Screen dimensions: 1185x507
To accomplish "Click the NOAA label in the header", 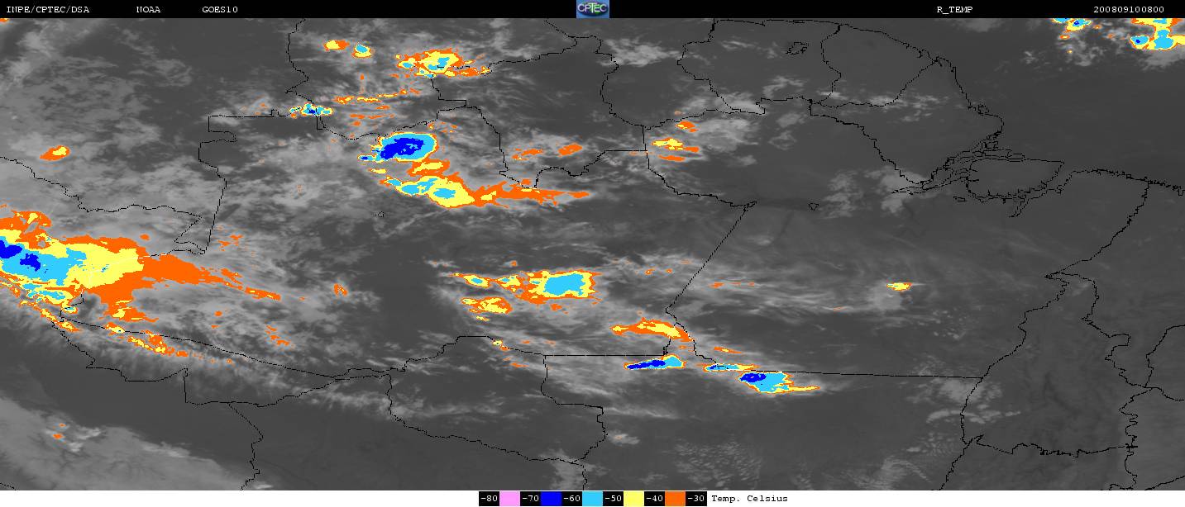I will 148,9.
